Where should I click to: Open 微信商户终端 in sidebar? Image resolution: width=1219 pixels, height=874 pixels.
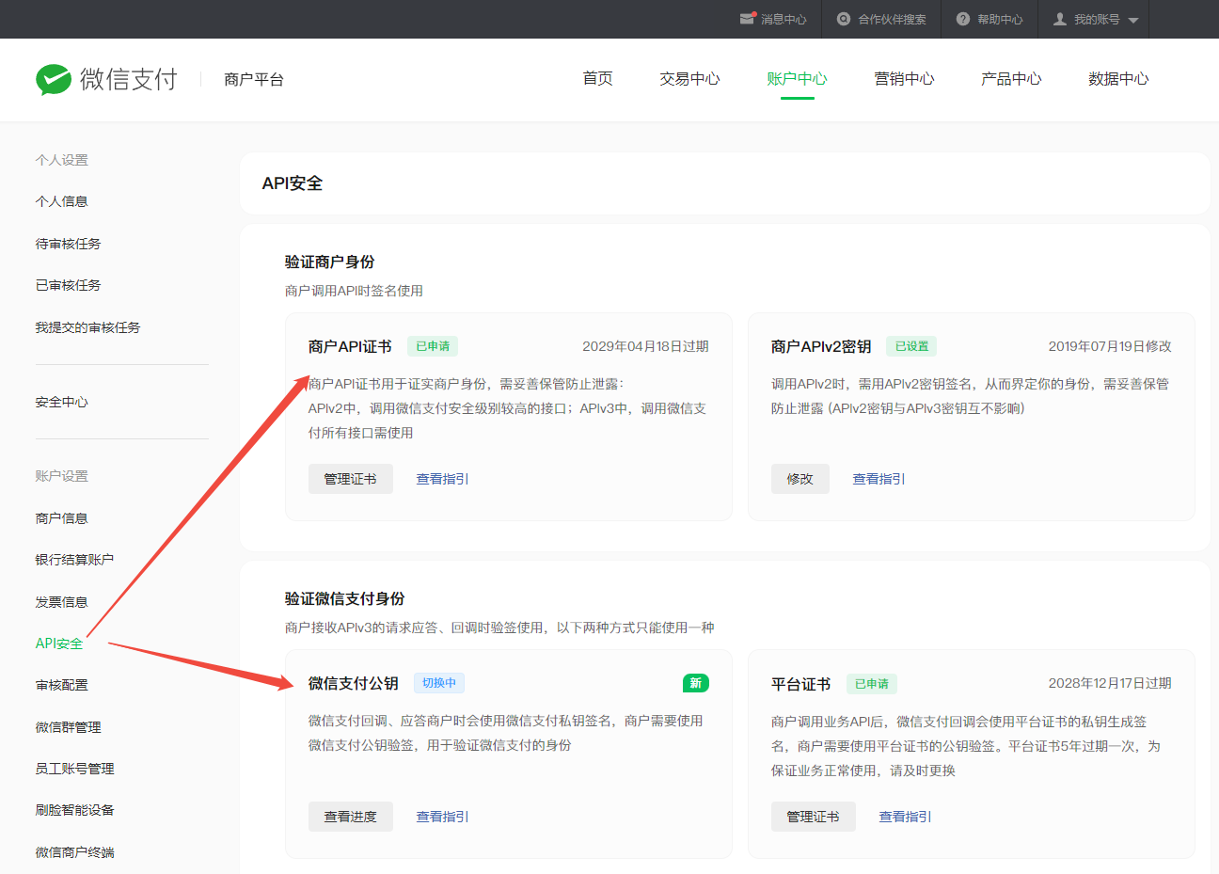[x=75, y=852]
